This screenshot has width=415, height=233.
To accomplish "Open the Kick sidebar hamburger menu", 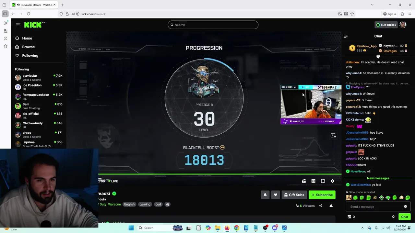I will click(x=18, y=25).
